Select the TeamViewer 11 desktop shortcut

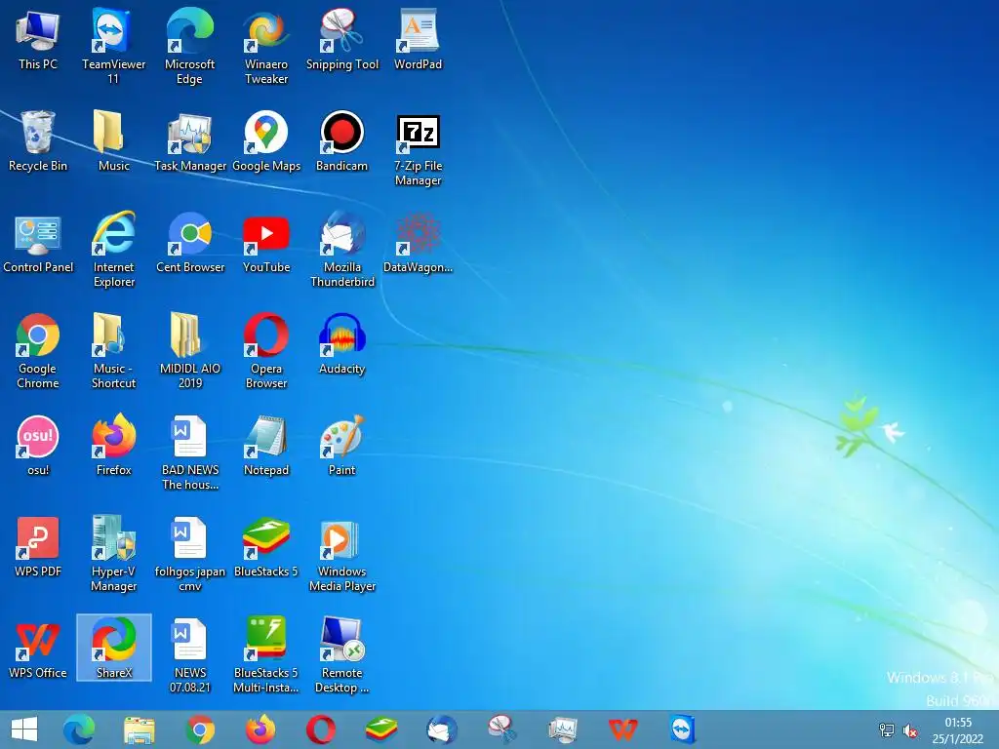pos(113,46)
